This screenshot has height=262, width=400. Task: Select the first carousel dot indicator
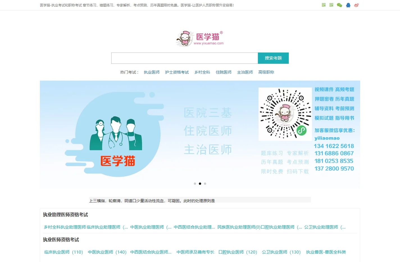(195, 184)
